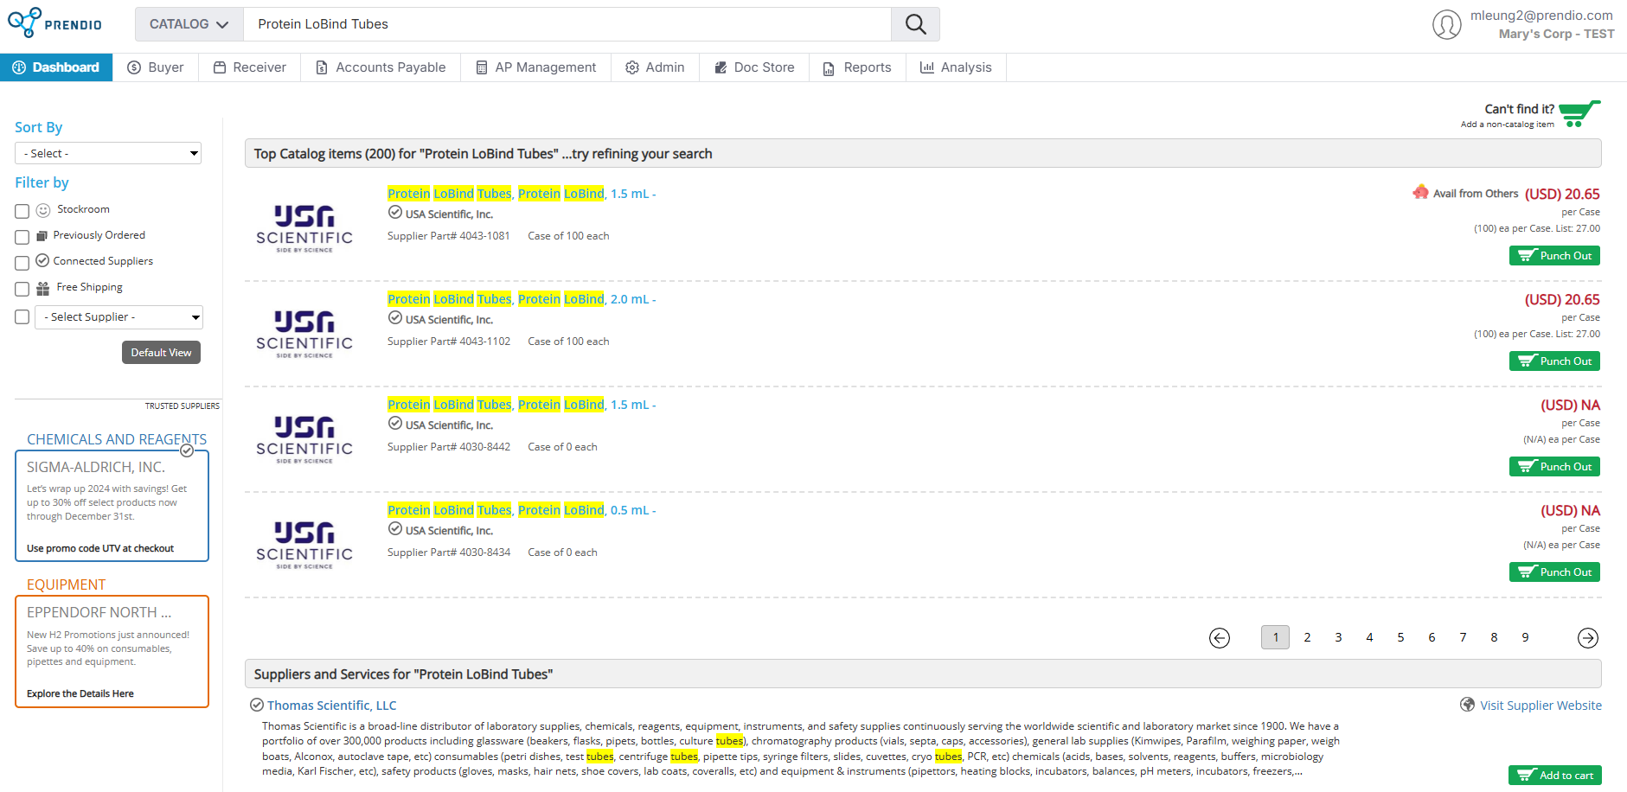The width and height of the screenshot is (1627, 792).
Task: Open Protein LoBind Tubes 2.0 mL link
Action: tap(522, 299)
